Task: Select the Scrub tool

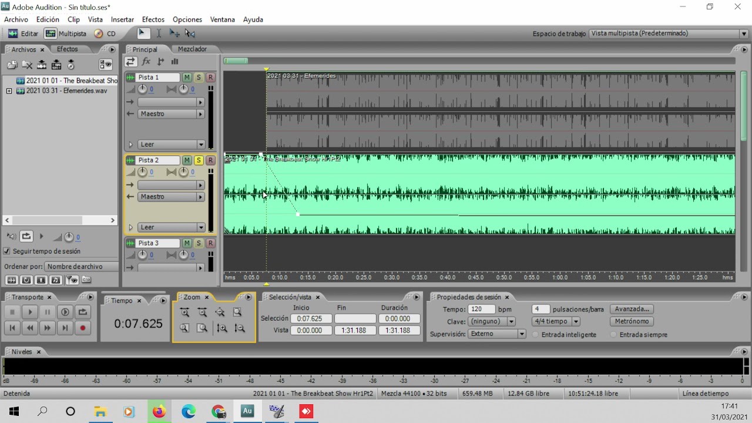Action: tap(190, 33)
